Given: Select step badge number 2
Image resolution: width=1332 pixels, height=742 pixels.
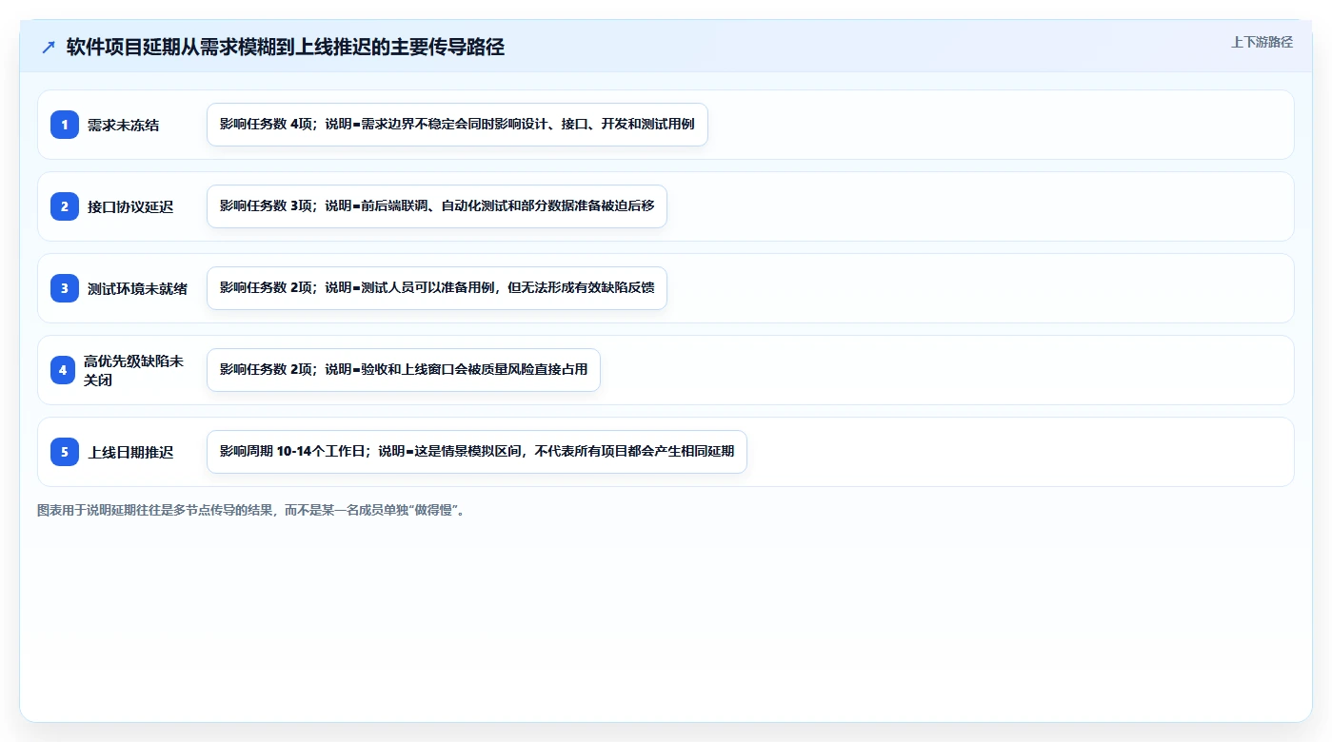Looking at the screenshot, I should (x=65, y=206).
